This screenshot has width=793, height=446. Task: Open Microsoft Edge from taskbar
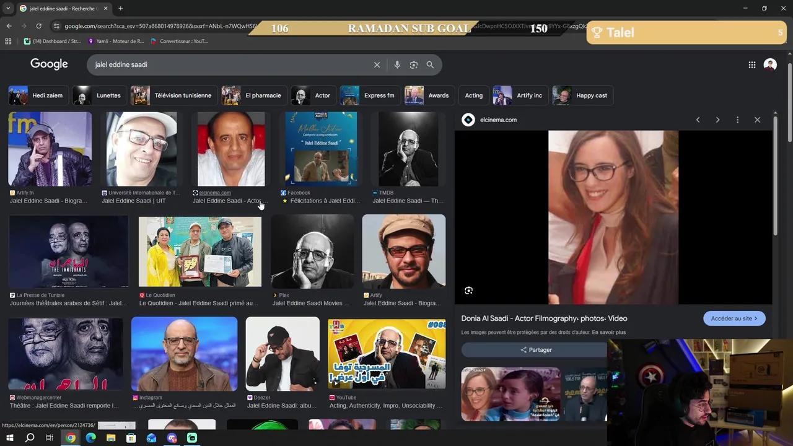(x=91, y=438)
